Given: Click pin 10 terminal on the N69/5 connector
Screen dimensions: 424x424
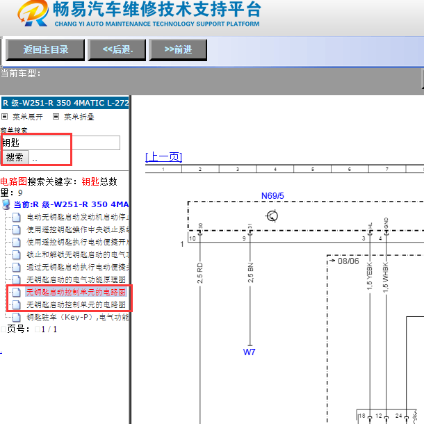Looking at the screenshot, I should point(200,232).
